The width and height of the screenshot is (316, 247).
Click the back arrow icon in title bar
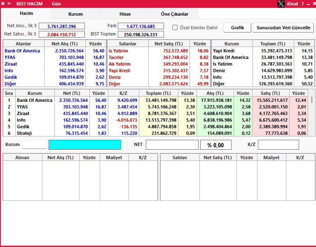[9, 4]
